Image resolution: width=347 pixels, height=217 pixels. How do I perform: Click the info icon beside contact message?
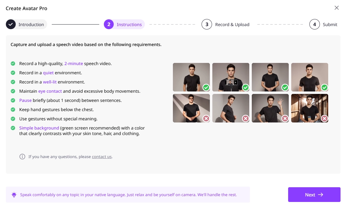(x=22, y=157)
